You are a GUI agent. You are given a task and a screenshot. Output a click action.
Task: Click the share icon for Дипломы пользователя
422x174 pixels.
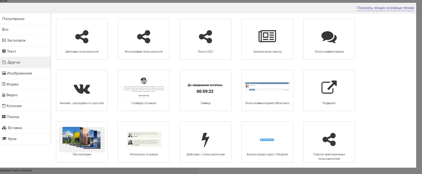click(x=82, y=37)
